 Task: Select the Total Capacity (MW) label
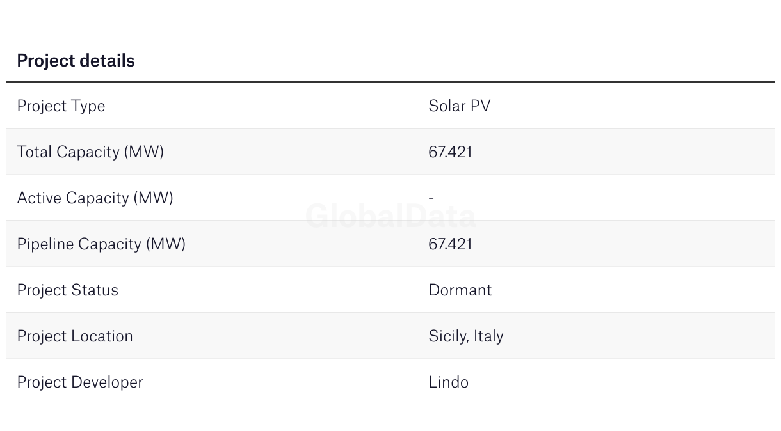pos(90,152)
